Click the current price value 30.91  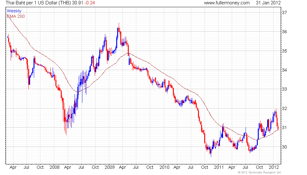point(78,3)
